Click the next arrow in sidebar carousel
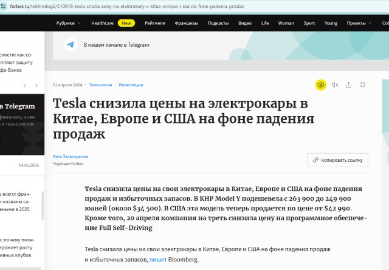This screenshot has width=389, height=270. [x=36, y=85]
